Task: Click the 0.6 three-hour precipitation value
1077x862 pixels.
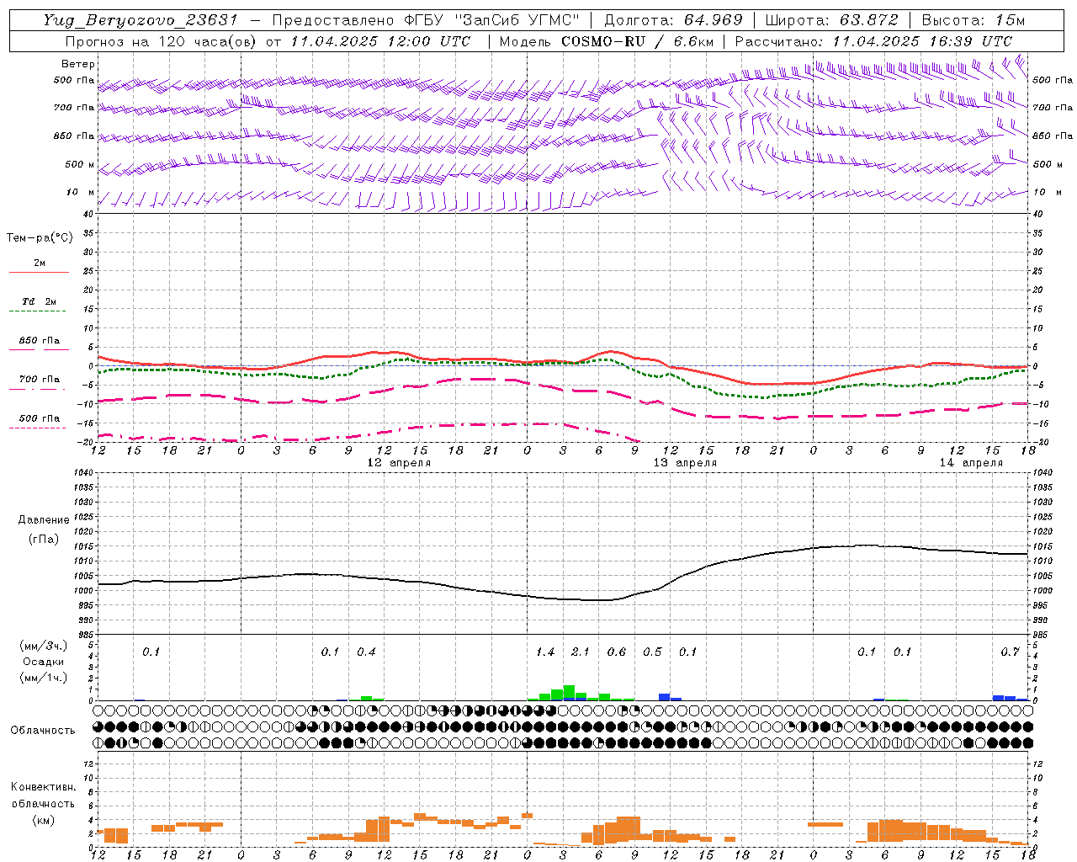Action: 617,652
